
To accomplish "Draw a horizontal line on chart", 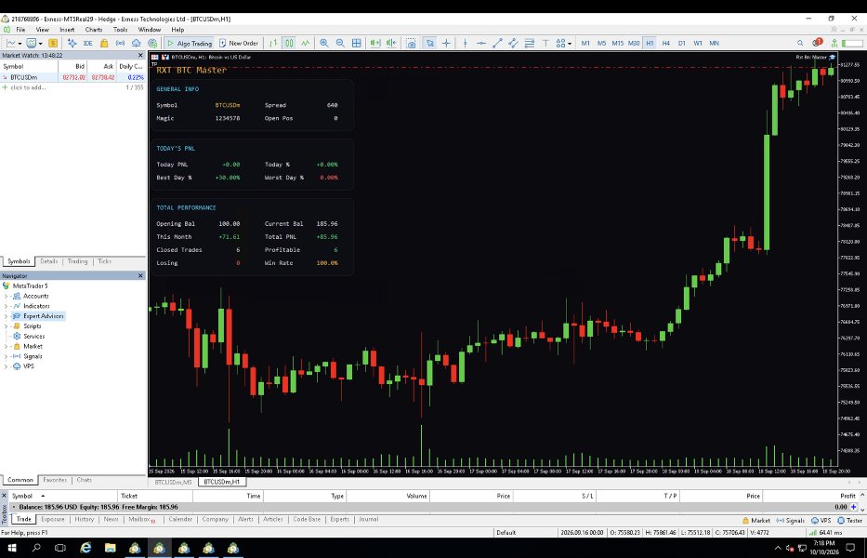I will pyautogui.click(x=481, y=43).
